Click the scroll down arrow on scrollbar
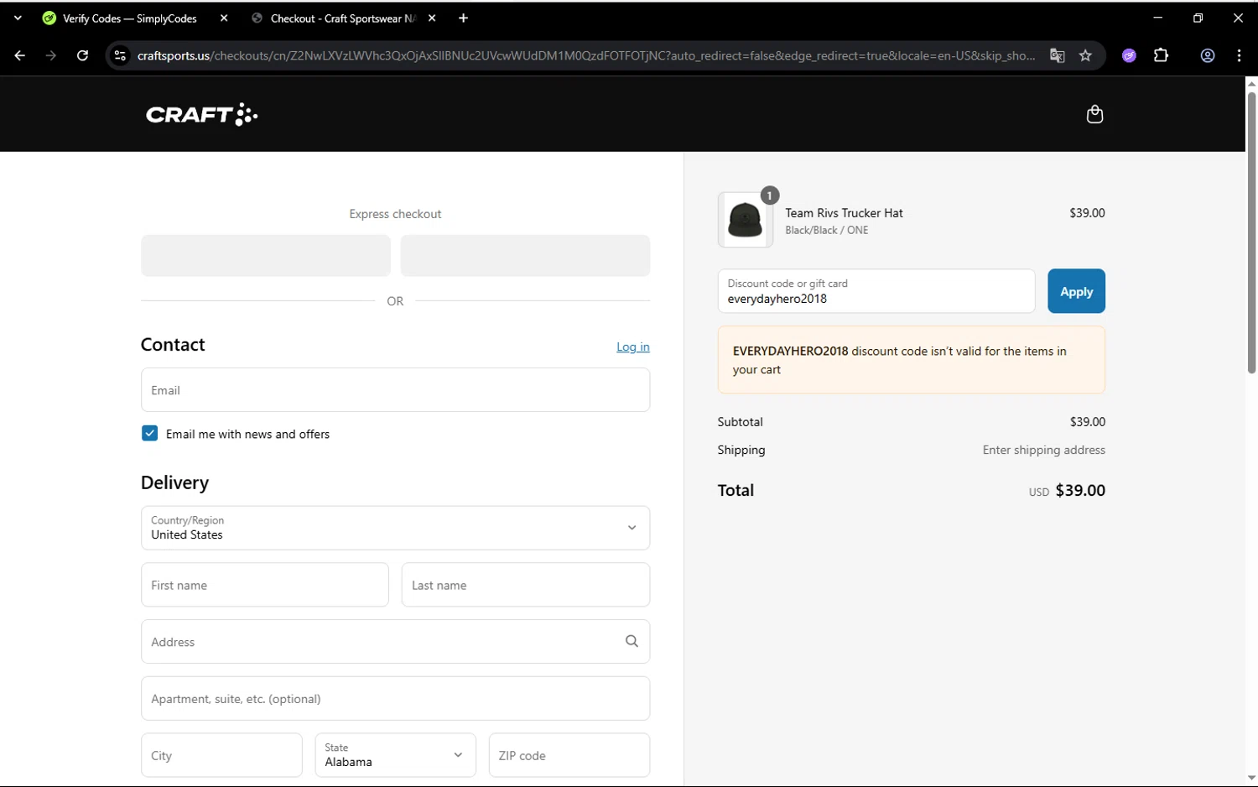 tap(1251, 779)
